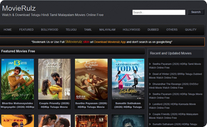This screenshot has height=127, width=207.
Task: Click the Search button
Action: [196, 12]
